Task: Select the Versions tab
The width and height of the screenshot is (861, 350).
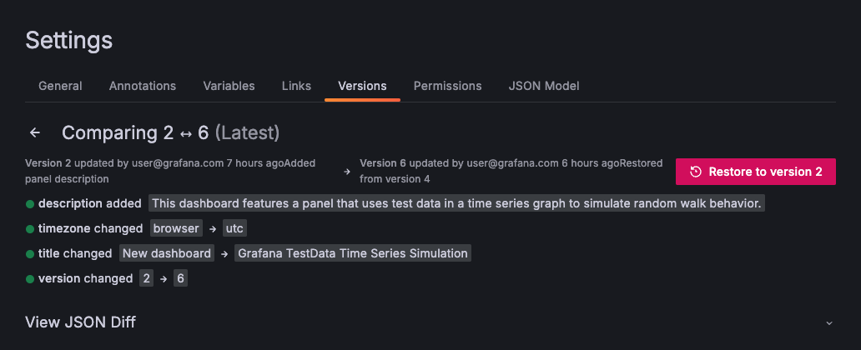Action: tap(362, 86)
